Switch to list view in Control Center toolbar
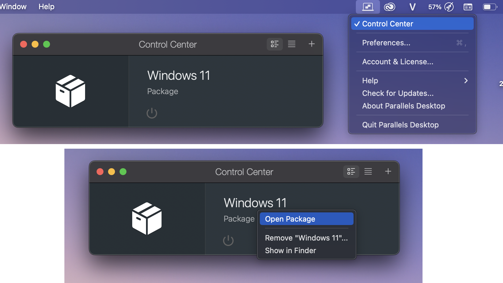503x283 pixels. 291,44
